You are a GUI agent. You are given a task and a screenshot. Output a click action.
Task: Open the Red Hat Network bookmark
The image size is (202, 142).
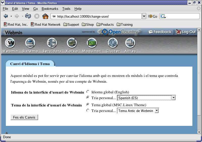(x=46, y=24)
